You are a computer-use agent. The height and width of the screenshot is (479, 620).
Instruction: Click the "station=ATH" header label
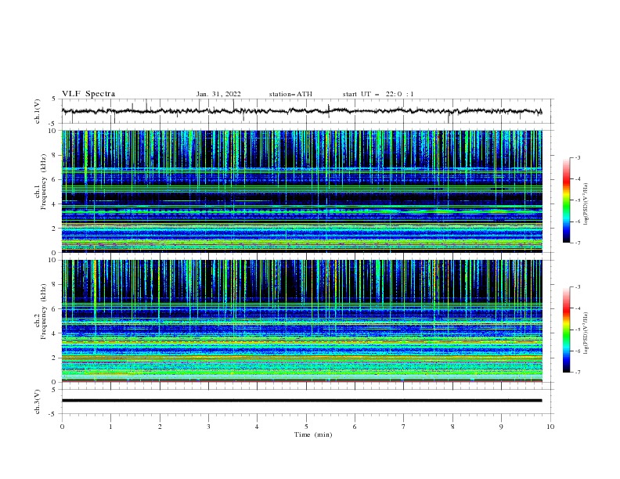click(x=290, y=94)
